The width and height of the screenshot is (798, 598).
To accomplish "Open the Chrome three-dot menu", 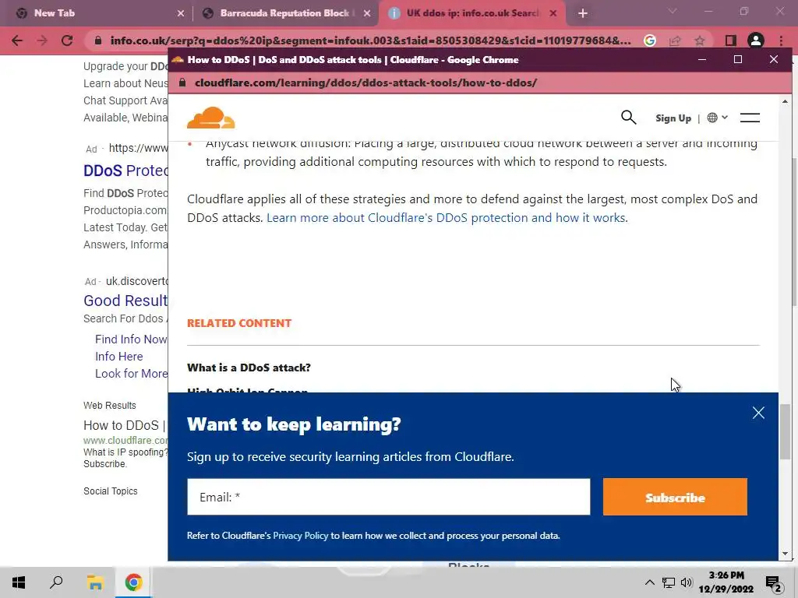I will pyautogui.click(x=781, y=40).
